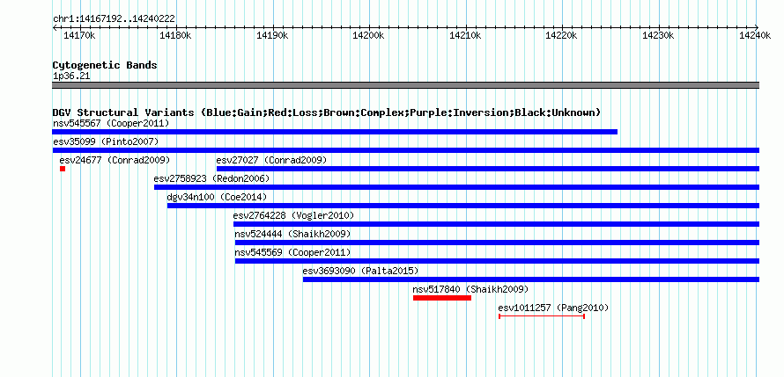Open the esv35099 (Pinto2007) variant label
The height and width of the screenshot is (377, 784).
tap(106, 141)
